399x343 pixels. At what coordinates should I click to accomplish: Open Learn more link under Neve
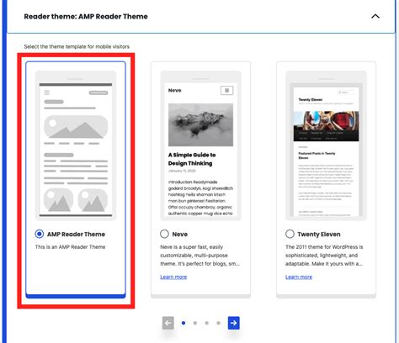[x=173, y=277]
